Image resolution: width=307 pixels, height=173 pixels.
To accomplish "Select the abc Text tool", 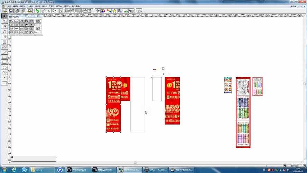I will coord(4,47).
